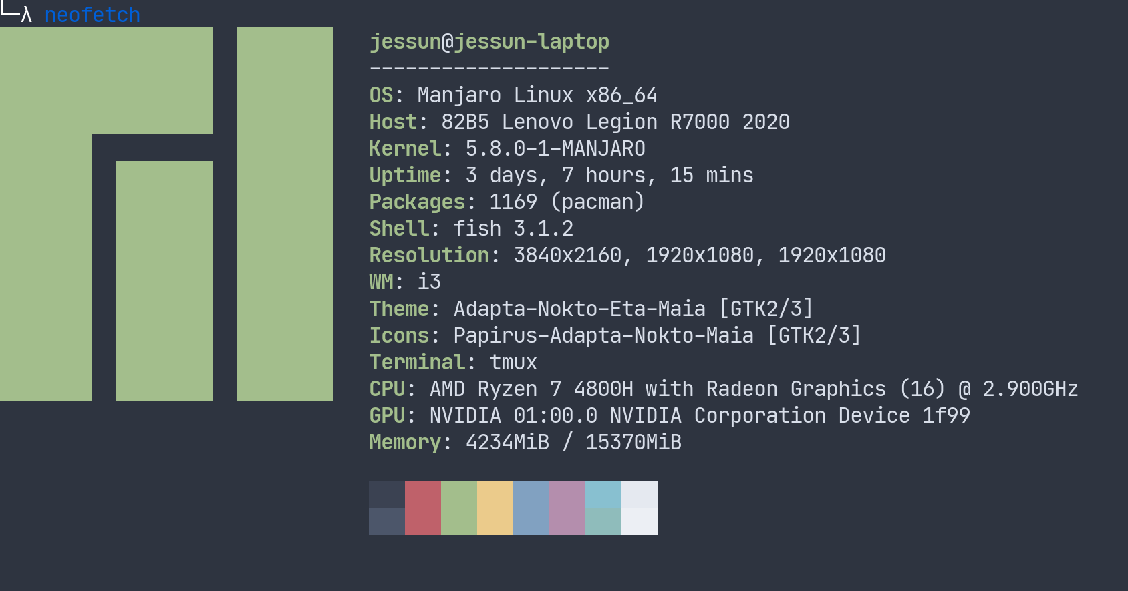This screenshot has height=591, width=1128.
Task: Select the jessun@jessun-laptop title line
Action: point(489,41)
